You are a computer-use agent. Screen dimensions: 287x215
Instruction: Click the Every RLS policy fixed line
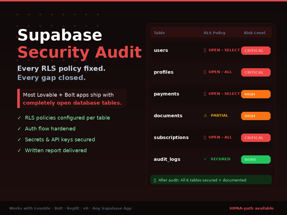61,69
